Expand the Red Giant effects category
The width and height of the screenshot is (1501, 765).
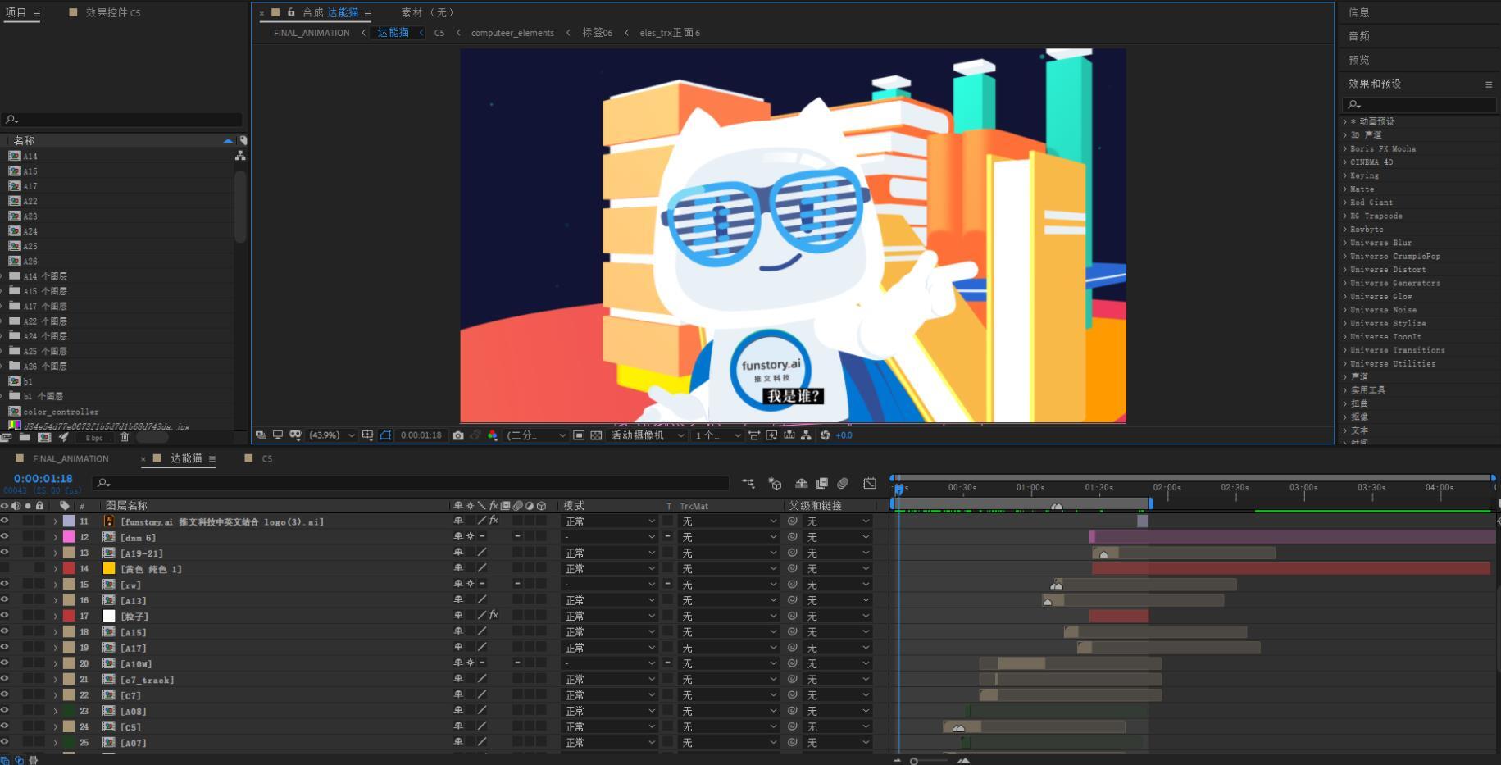click(1345, 203)
